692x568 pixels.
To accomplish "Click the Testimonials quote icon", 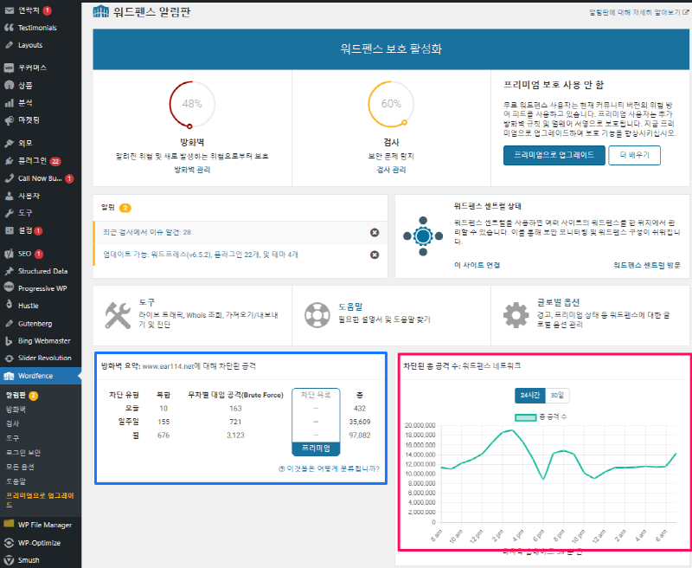I will [x=9, y=28].
